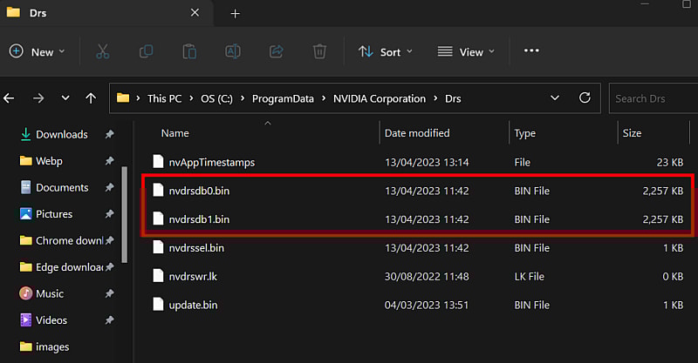This screenshot has height=363, width=698.
Task: Click the update.bin file icon
Action: [158, 305]
